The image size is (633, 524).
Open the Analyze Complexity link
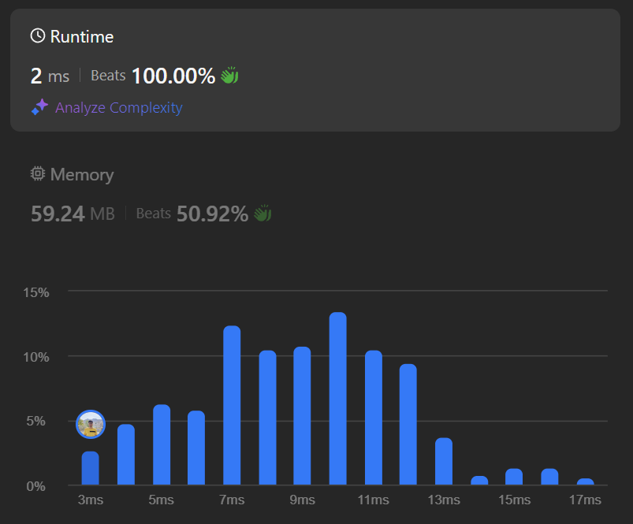click(118, 108)
